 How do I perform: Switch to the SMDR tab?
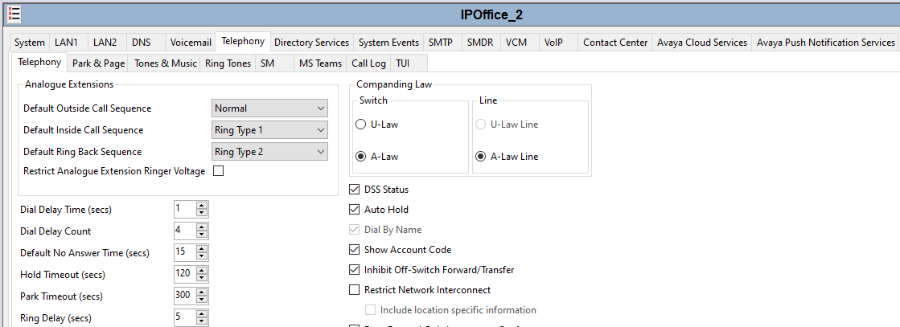(481, 43)
